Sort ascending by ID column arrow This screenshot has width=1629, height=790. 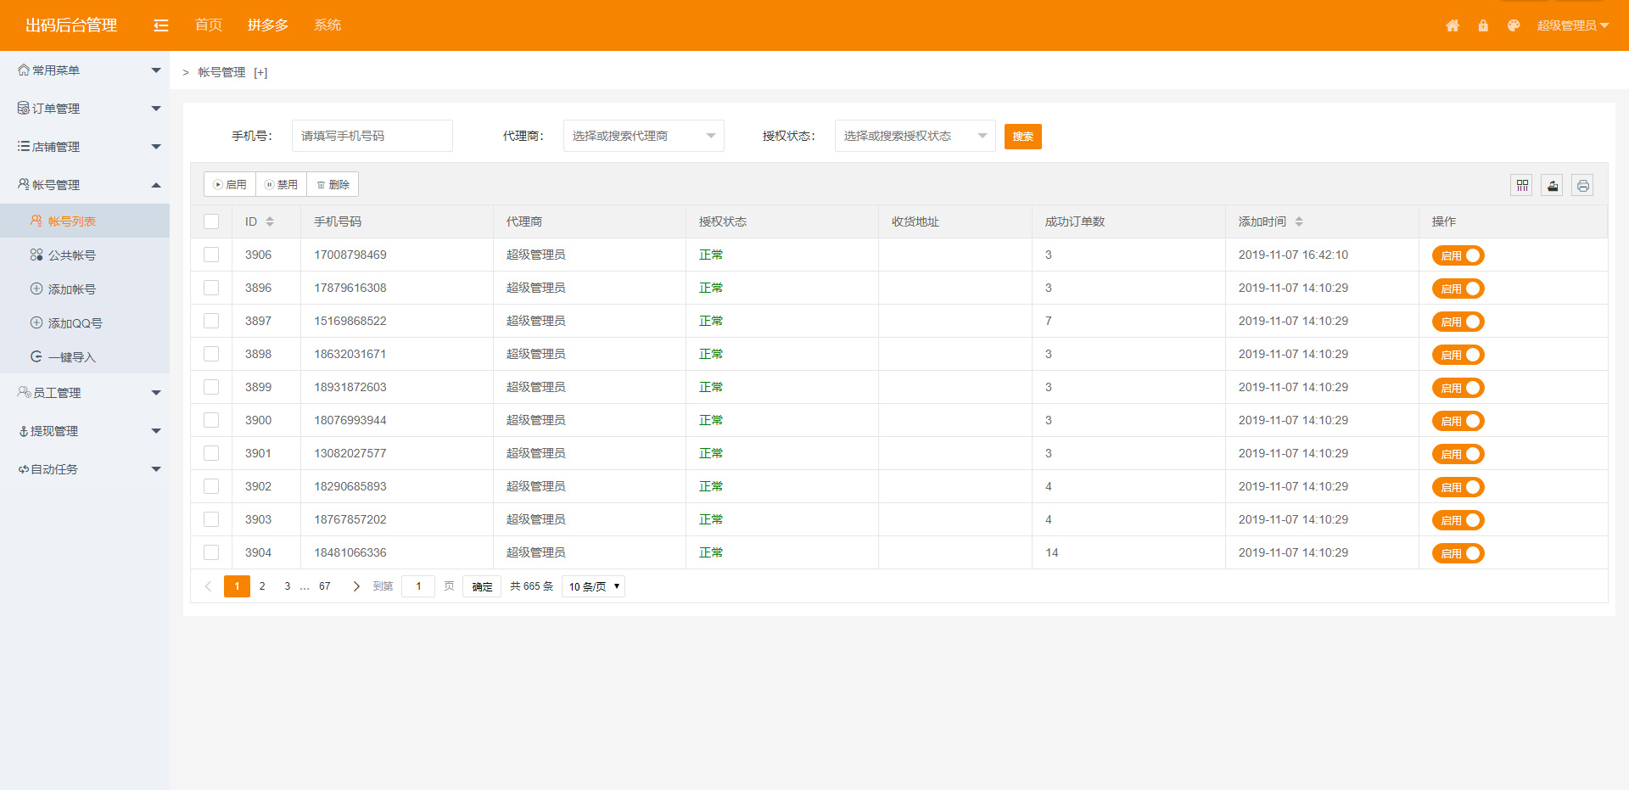pos(270,218)
